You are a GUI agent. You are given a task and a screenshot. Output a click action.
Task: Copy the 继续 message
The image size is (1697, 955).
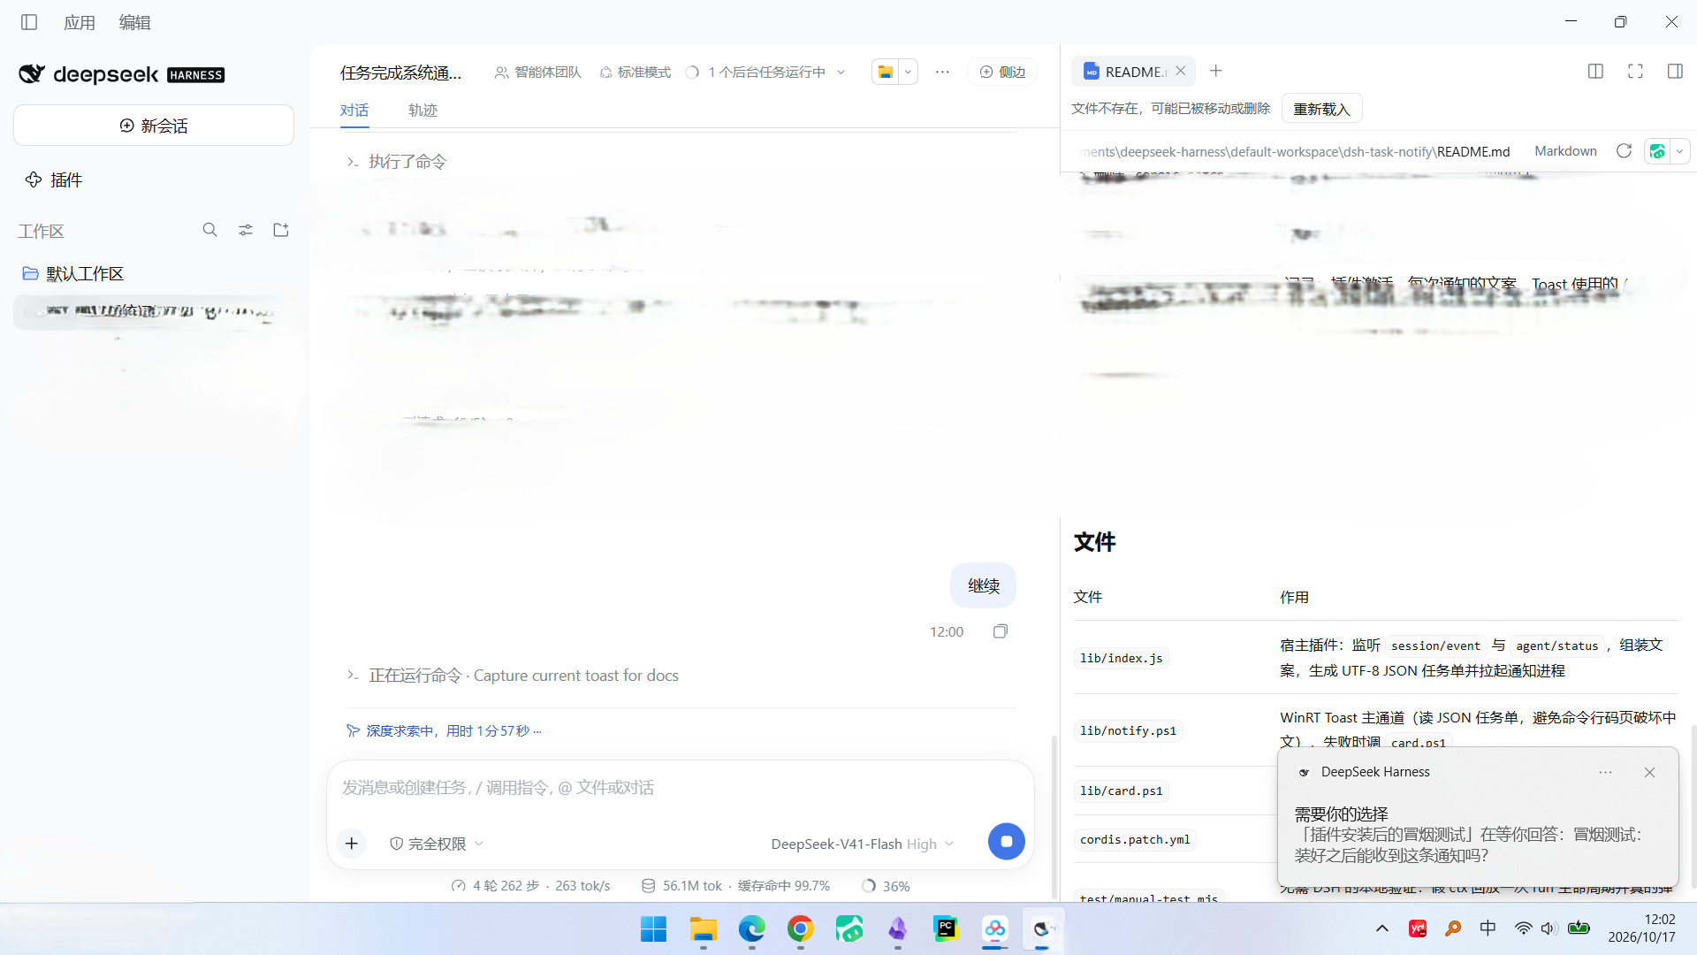[1001, 631]
